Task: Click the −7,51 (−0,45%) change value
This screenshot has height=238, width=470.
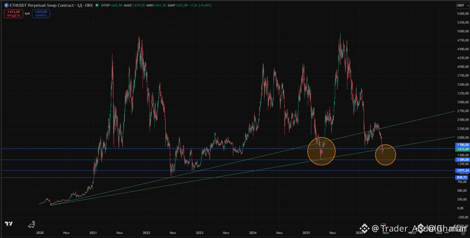Action: click(200, 6)
